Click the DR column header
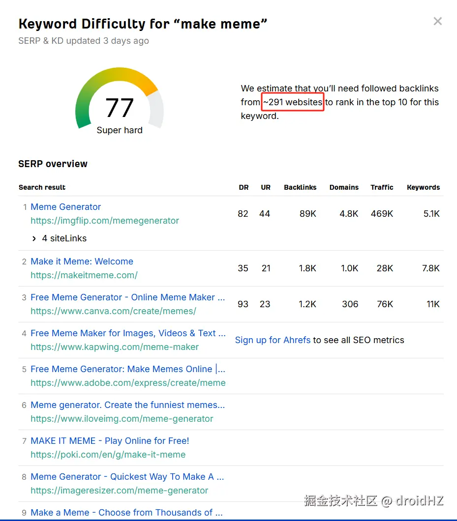 pos(244,187)
